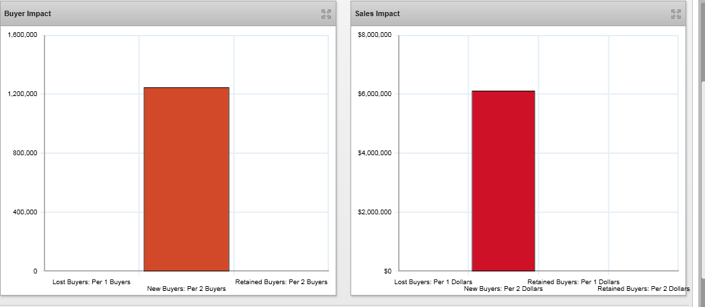This screenshot has height=307, width=705.
Task: Maximize the Sales Impact panel
Action: coord(675,13)
